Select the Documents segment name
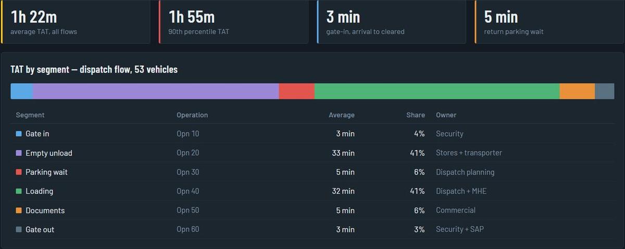Viewport: 625px width, 249px height. tap(45, 210)
